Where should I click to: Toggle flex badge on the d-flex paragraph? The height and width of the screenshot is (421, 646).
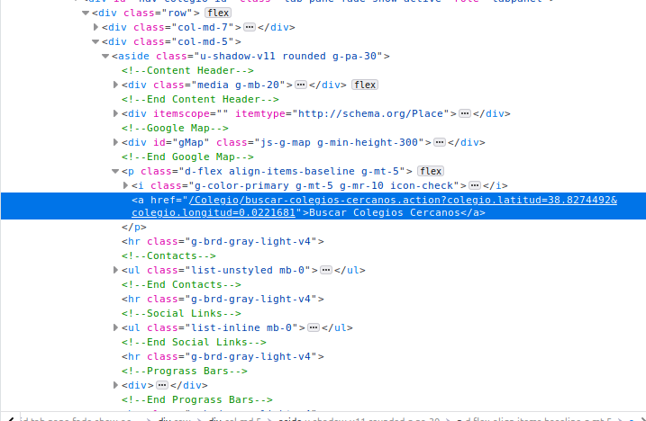(x=430, y=171)
